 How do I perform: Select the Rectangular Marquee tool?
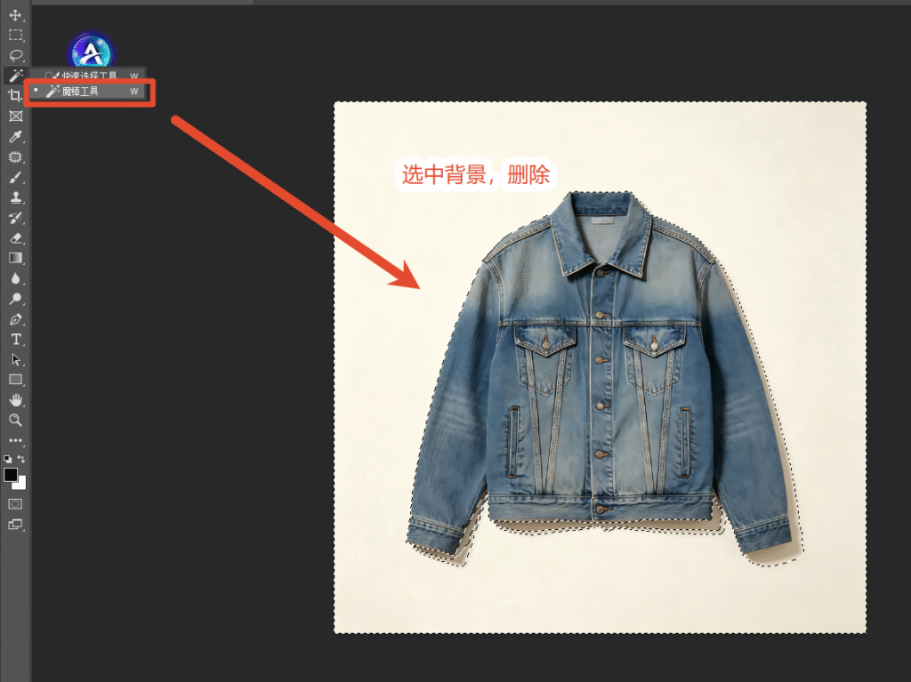pos(16,36)
